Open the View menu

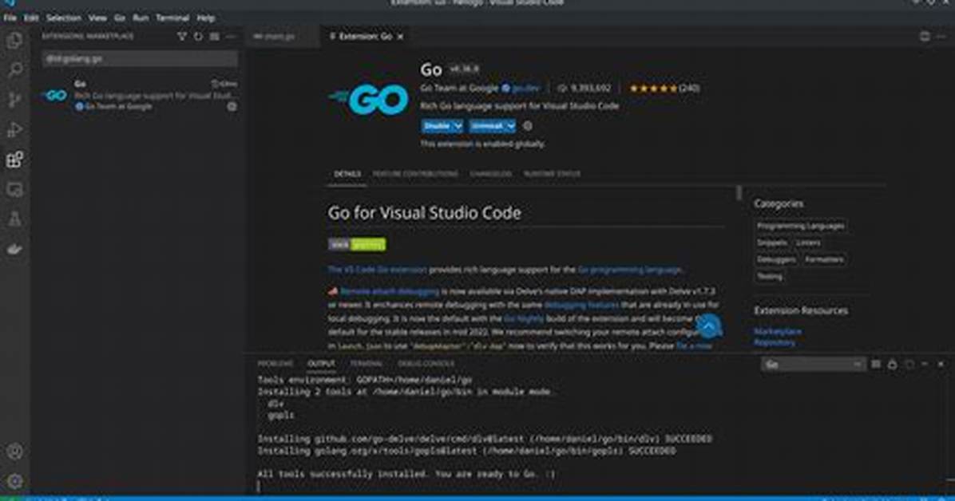point(97,18)
